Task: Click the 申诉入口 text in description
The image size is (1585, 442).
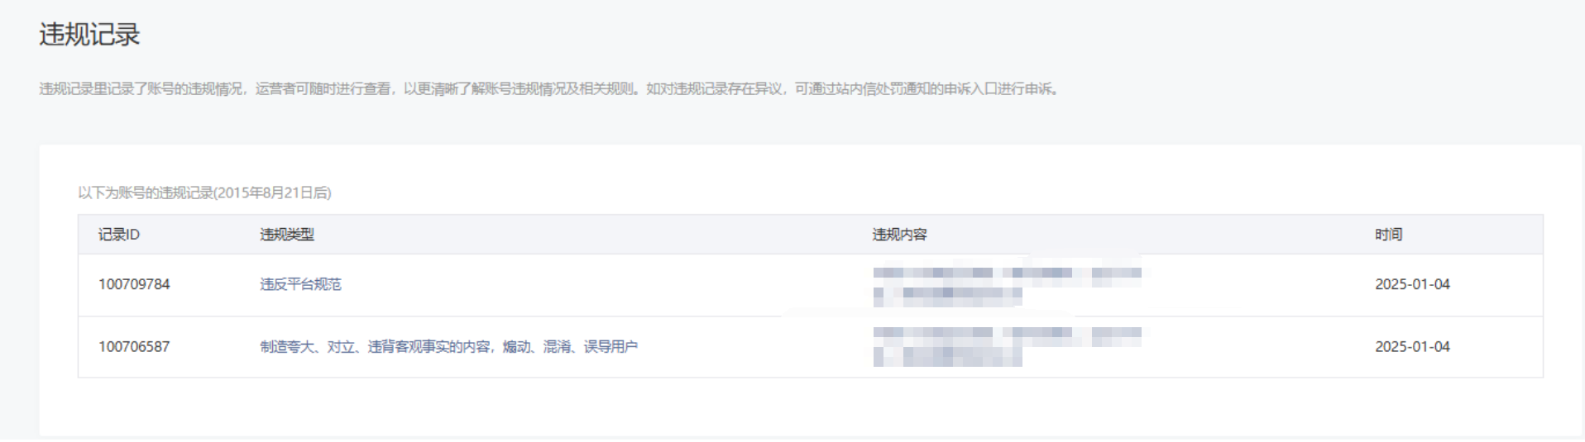Action: pos(970,89)
